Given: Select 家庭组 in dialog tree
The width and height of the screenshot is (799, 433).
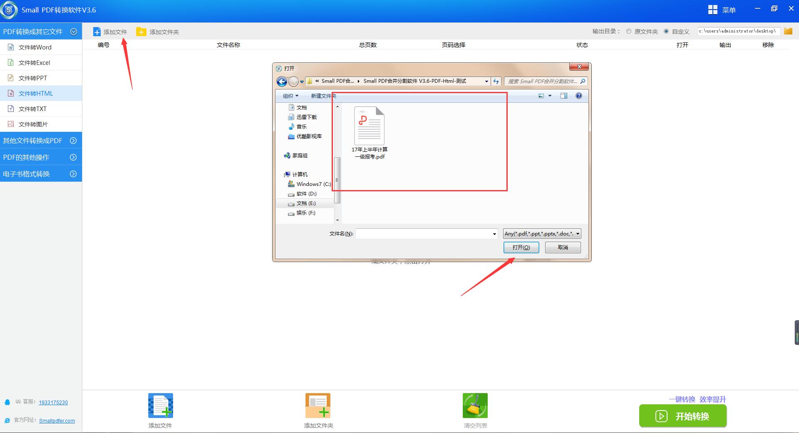Looking at the screenshot, I should point(296,156).
